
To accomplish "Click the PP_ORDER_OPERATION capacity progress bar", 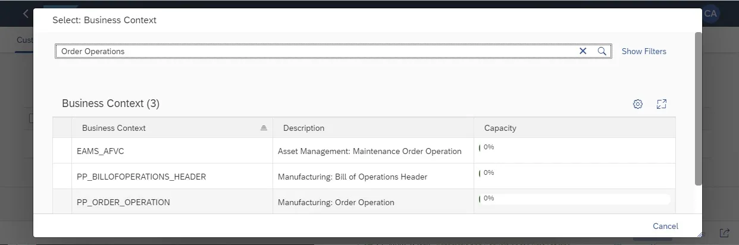I will 575,199.
